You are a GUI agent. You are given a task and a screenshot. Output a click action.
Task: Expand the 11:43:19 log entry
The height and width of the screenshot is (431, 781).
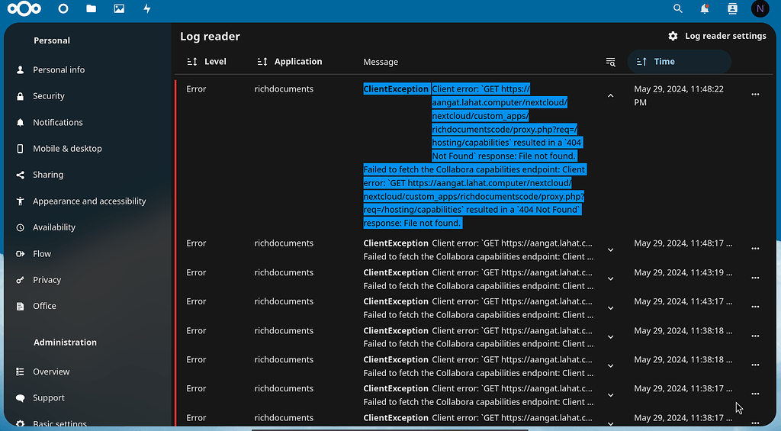pyautogui.click(x=611, y=278)
